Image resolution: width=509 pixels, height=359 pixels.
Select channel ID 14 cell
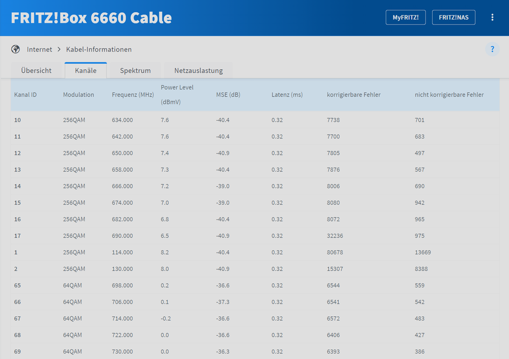(17, 186)
